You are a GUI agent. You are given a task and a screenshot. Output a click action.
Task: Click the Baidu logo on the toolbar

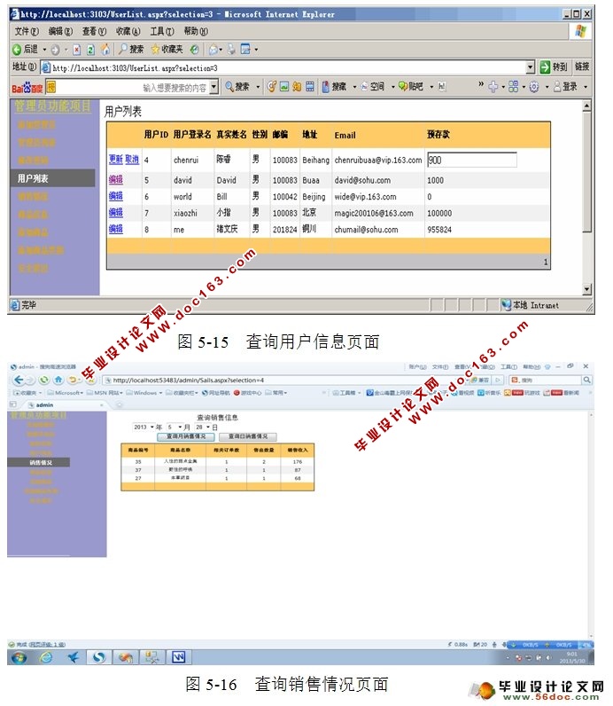pyautogui.click(x=27, y=87)
